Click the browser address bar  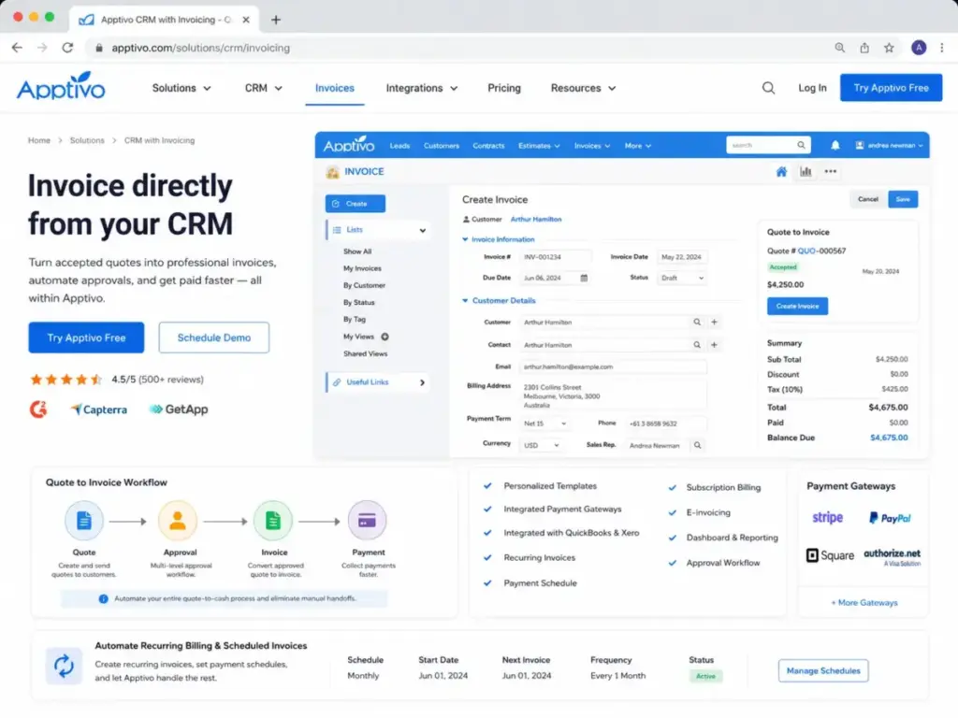[458, 48]
